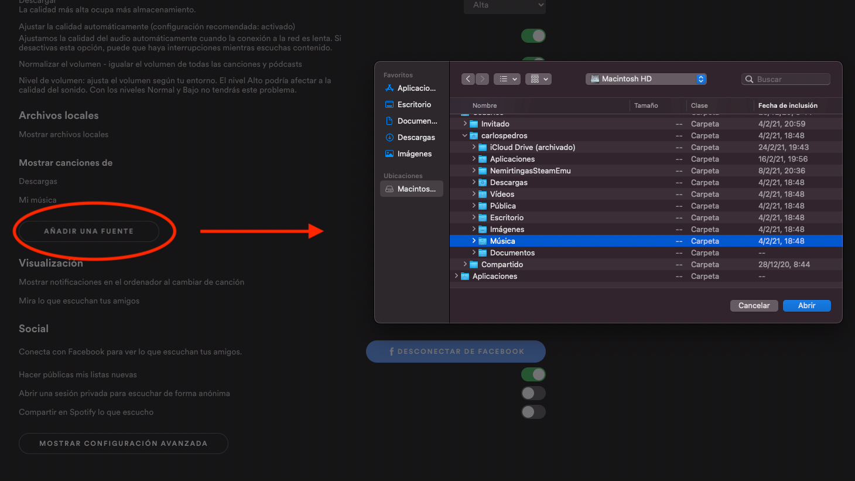The width and height of the screenshot is (855, 481).
Task: Click the Escritorio folder icon in list
Action: pyautogui.click(x=483, y=217)
